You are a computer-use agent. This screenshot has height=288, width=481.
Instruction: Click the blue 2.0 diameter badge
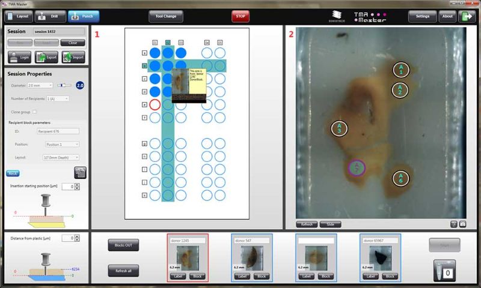(80, 85)
